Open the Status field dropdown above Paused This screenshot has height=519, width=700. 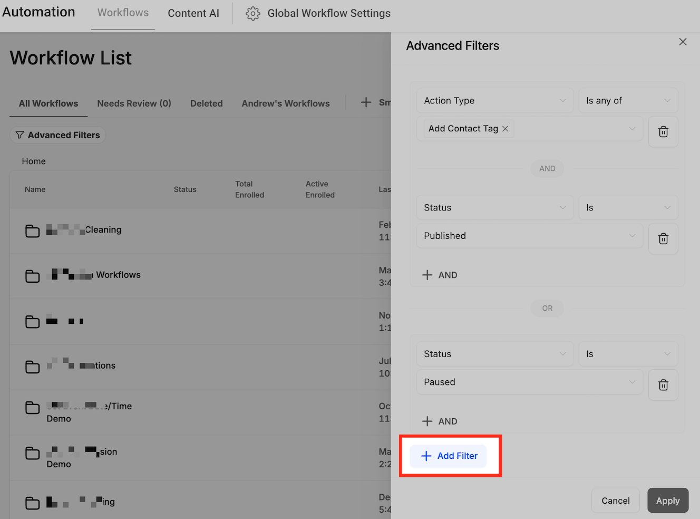(495, 354)
